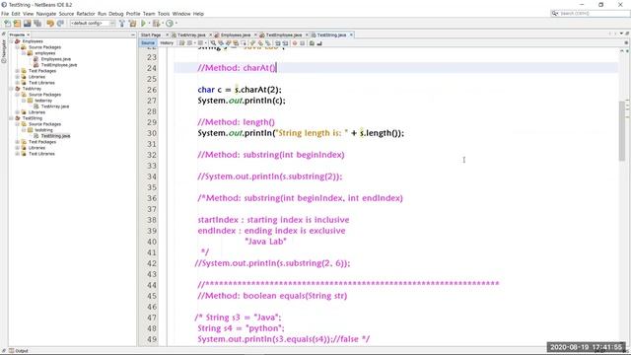Image resolution: width=631 pixels, height=355 pixels.
Task: Switch to the Employees.java editor tab
Action: (x=236, y=35)
